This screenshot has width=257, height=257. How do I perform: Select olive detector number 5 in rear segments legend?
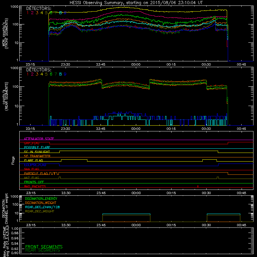[46, 74]
